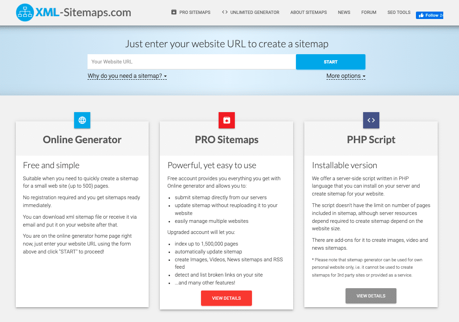
Task: Click the PHP Script card heading
Action: pyautogui.click(x=371, y=139)
